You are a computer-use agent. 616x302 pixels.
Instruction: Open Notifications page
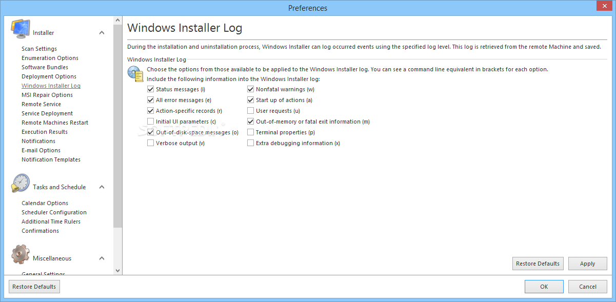pyautogui.click(x=38, y=141)
